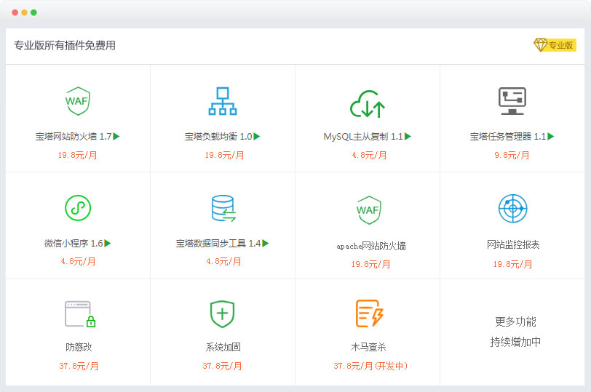Click the 防篡改 locked window icon
This screenshot has height=392, width=591.
coord(79,314)
